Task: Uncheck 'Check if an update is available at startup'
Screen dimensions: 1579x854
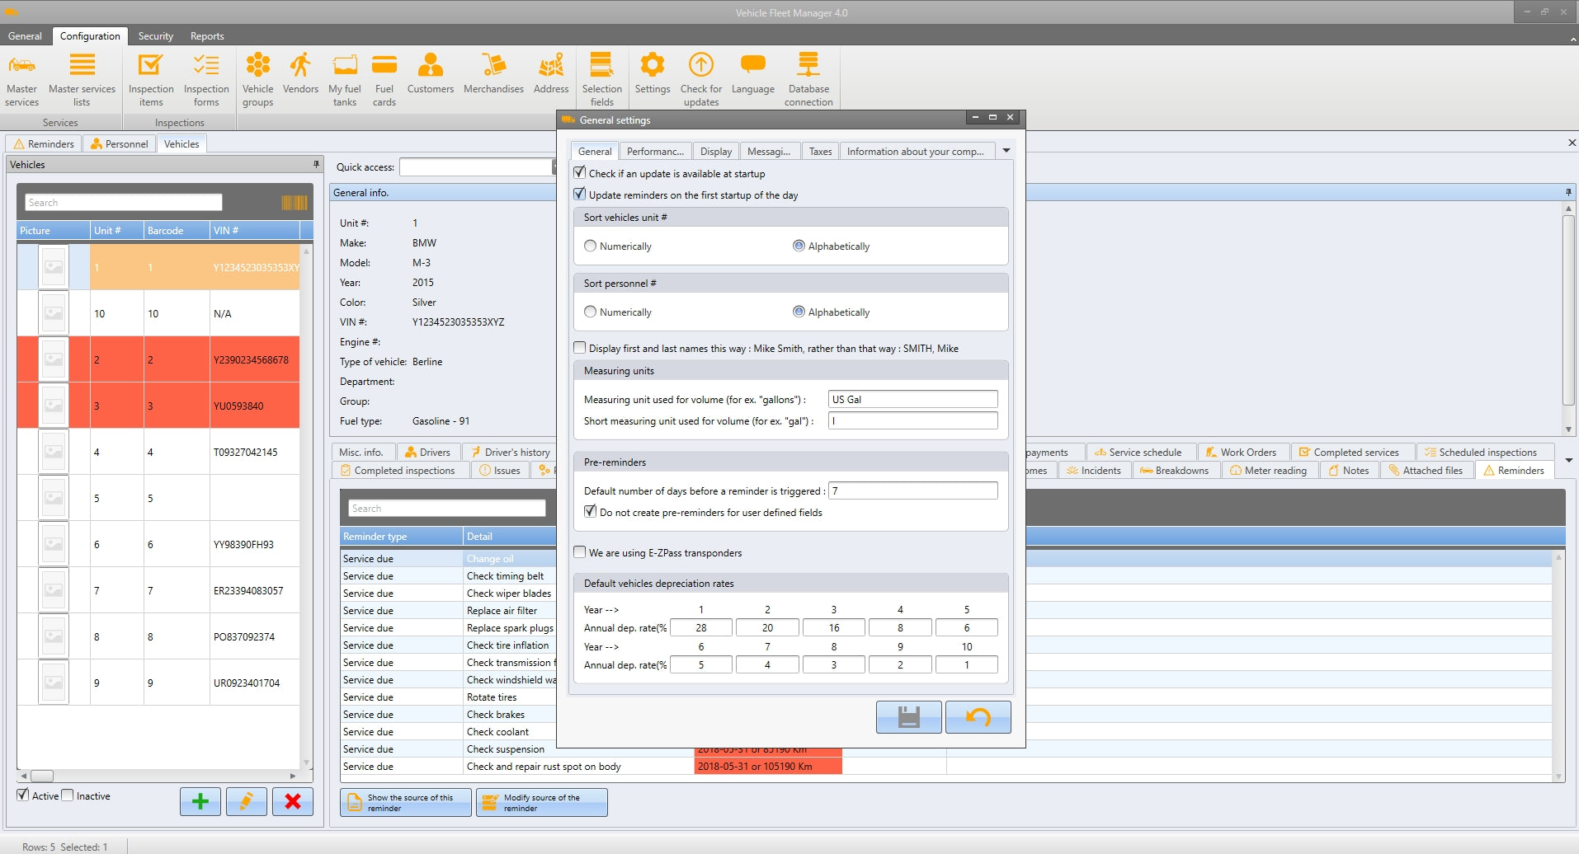Action: (x=580, y=173)
